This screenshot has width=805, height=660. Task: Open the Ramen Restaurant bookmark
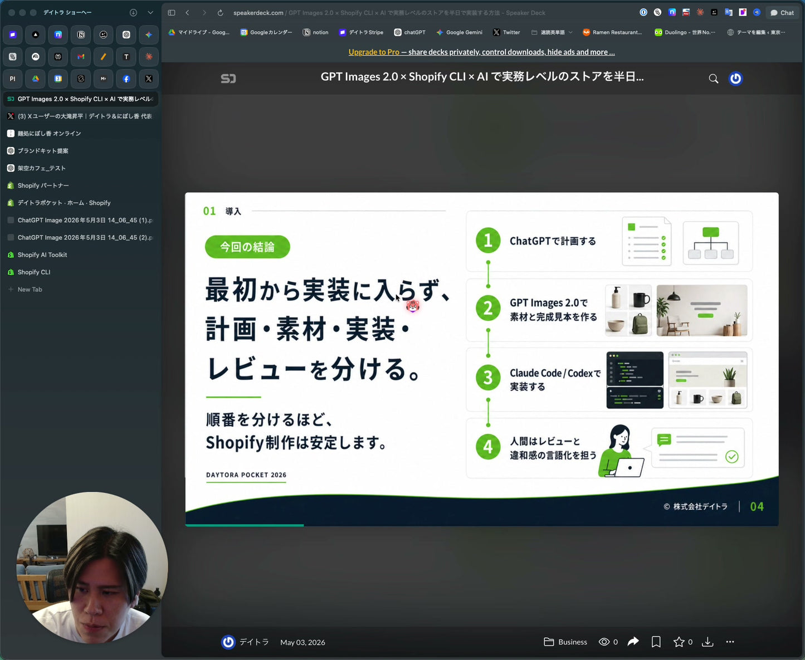(612, 32)
